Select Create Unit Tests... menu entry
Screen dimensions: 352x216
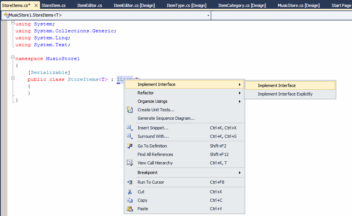coord(184,110)
